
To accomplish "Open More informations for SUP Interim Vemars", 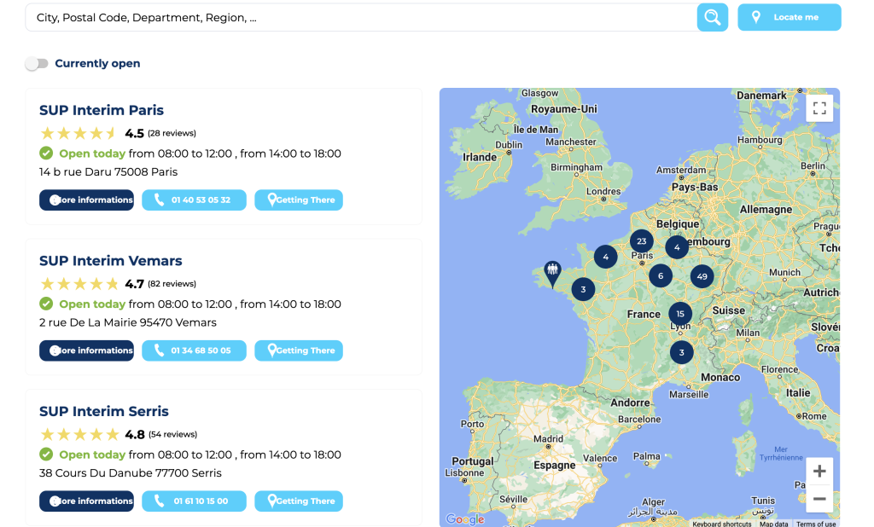I will pos(86,350).
